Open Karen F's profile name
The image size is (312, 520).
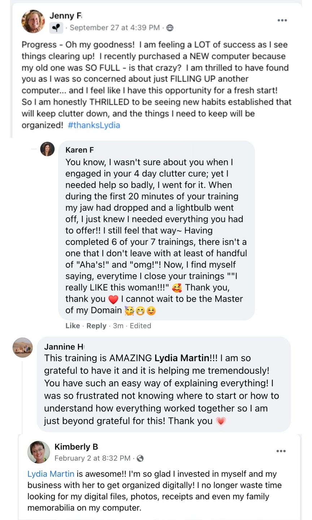click(79, 150)
